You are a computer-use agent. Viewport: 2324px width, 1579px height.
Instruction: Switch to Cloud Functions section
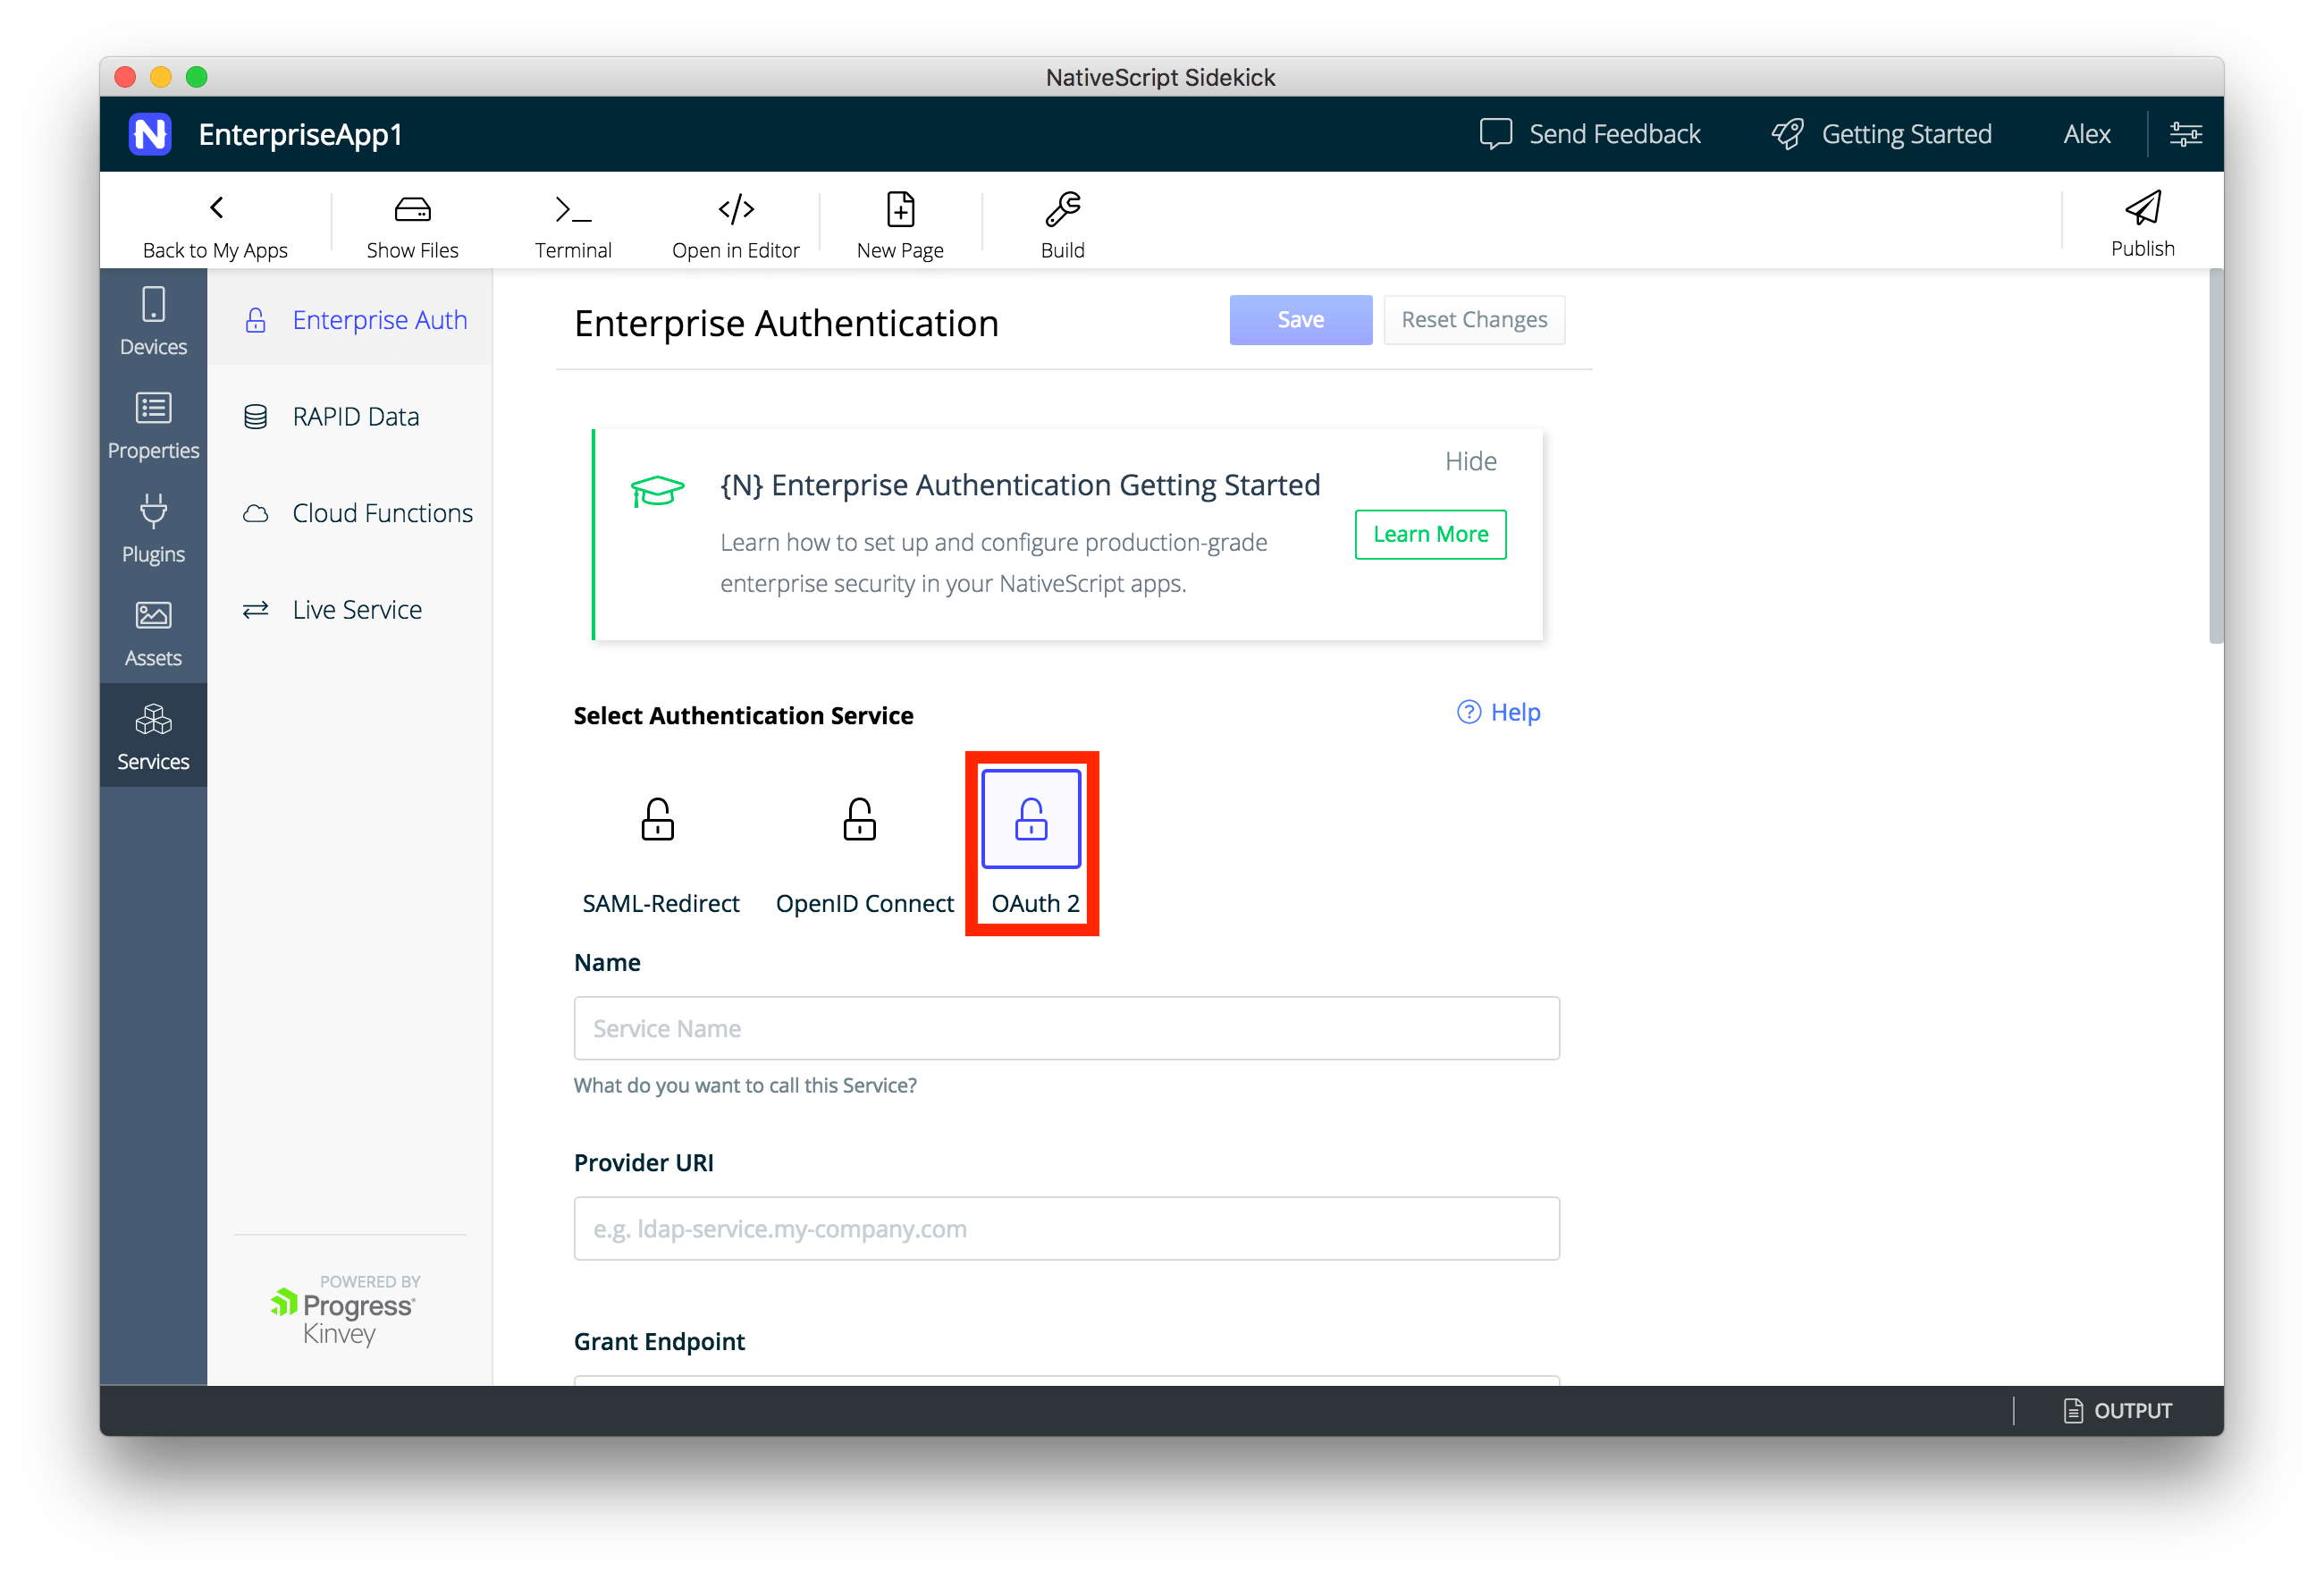pos(380,513)
